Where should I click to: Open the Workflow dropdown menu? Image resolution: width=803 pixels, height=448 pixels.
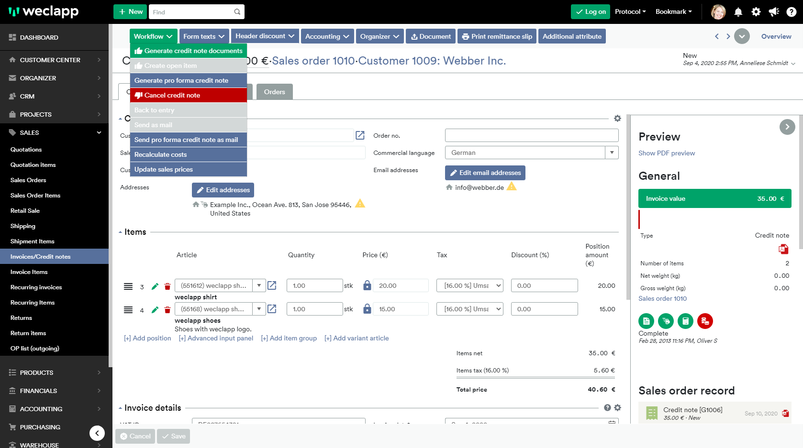[153, 36]
